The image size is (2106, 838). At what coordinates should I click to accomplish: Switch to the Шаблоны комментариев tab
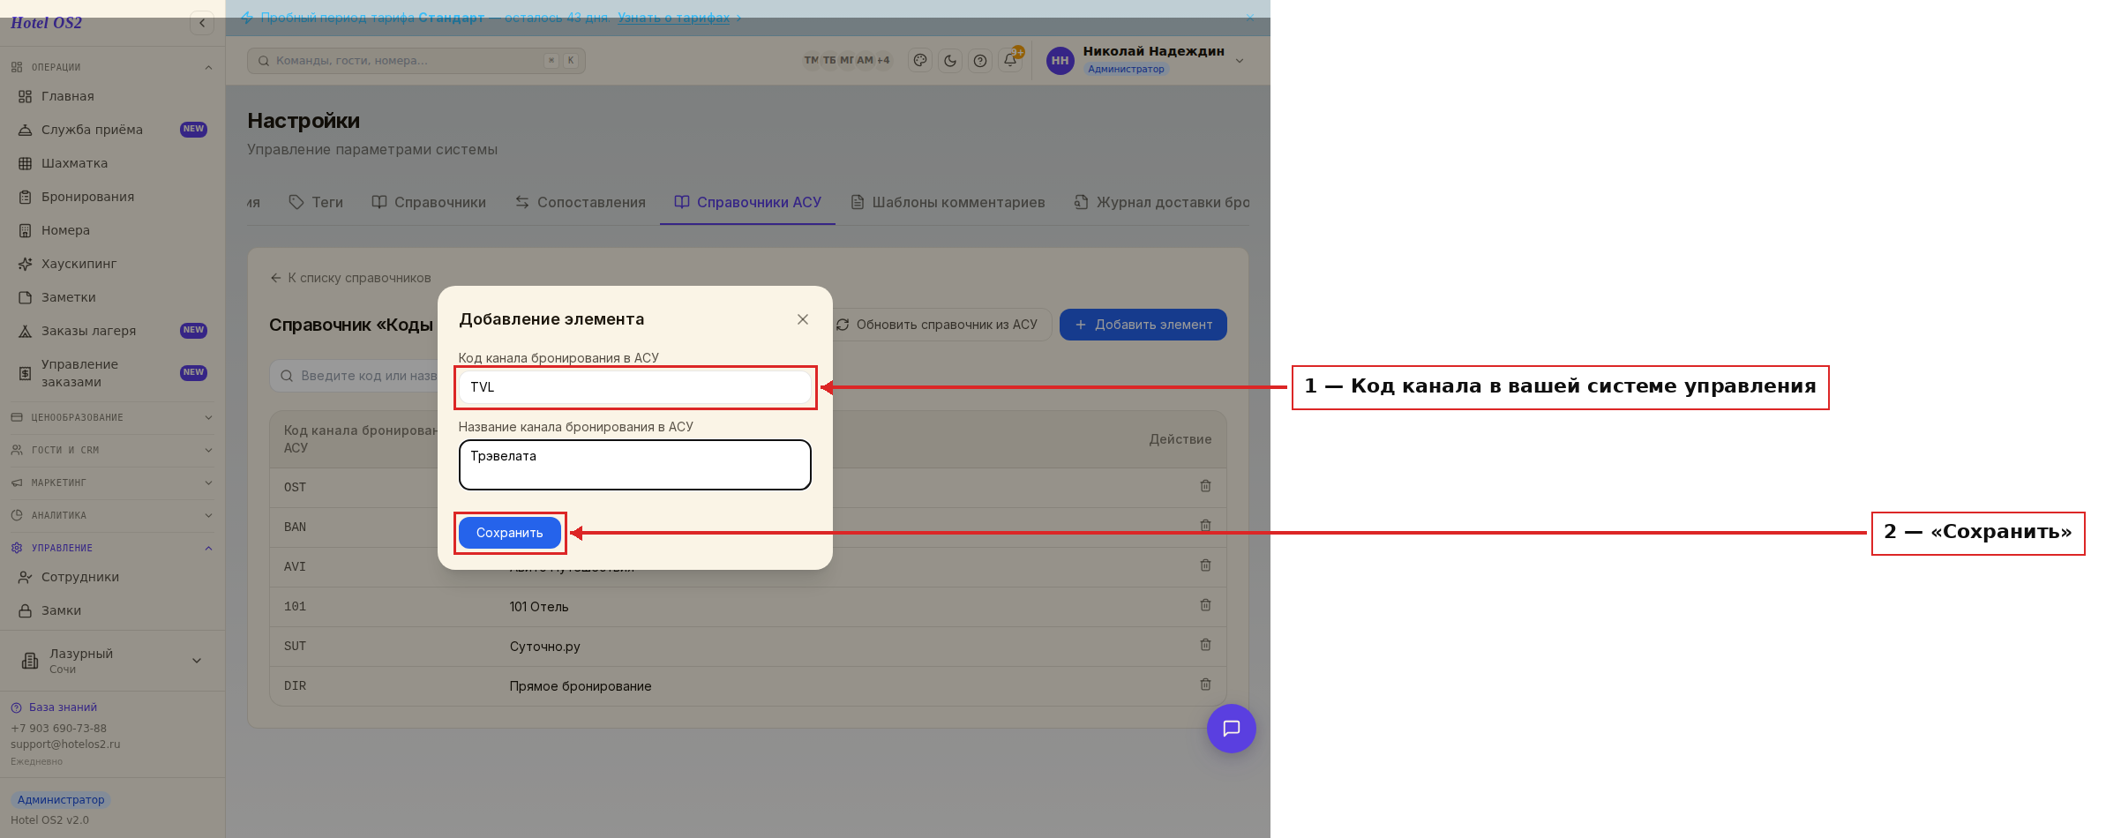[x=948, y=202]
